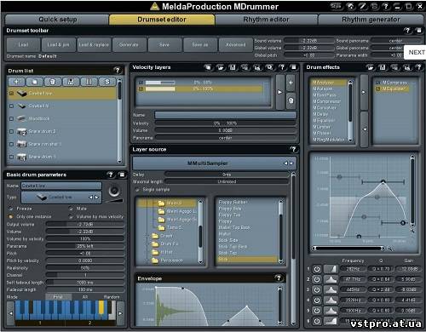
Task: Add a new drum with the plus icon
Action: click(17, 82)
